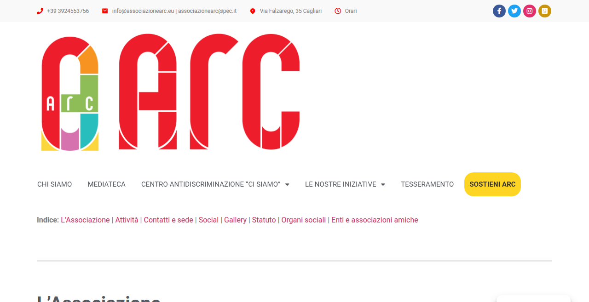Jump to Organi sociali index link

coord(304,220)
